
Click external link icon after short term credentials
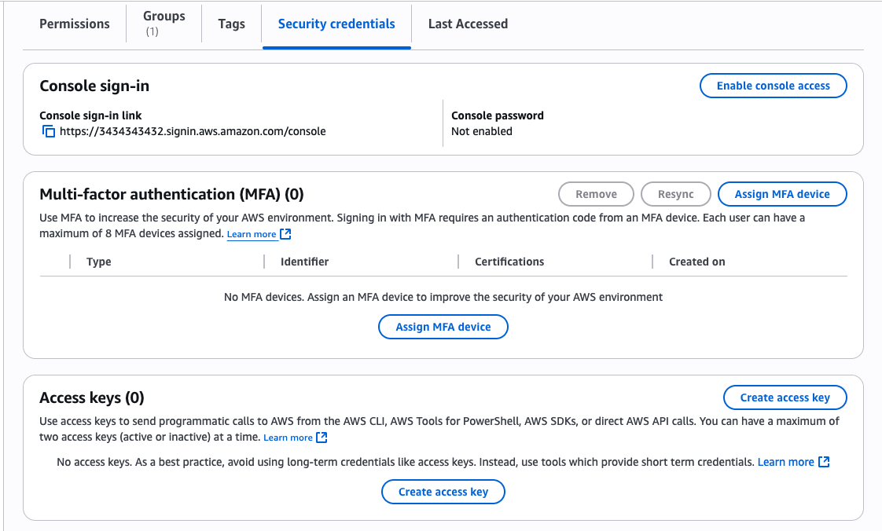(824, 462)
